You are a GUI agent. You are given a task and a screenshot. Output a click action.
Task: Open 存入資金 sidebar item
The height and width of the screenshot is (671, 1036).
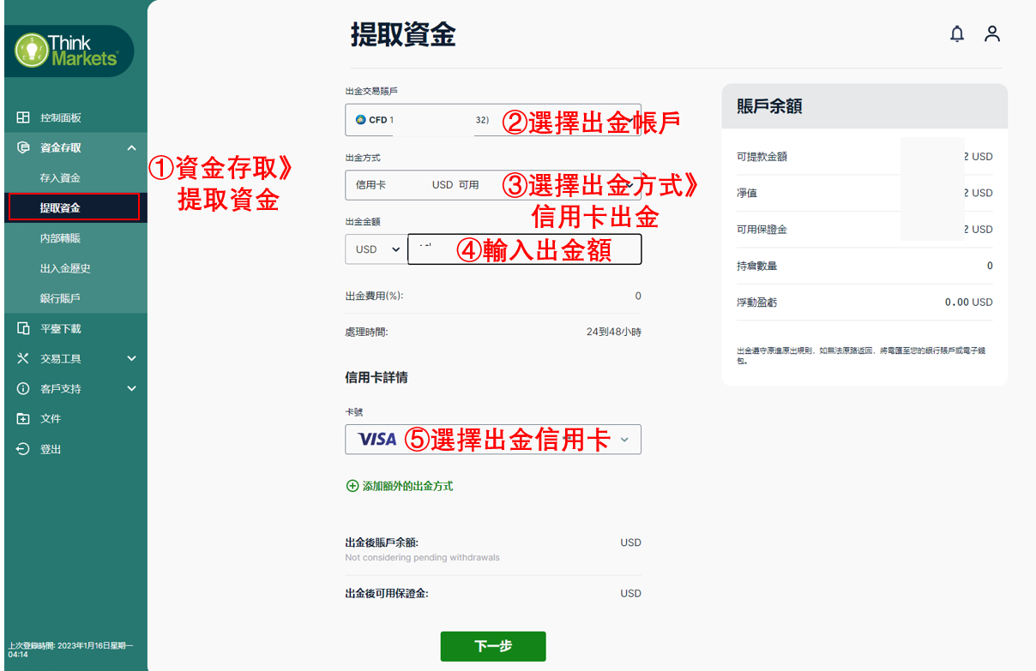60,177
